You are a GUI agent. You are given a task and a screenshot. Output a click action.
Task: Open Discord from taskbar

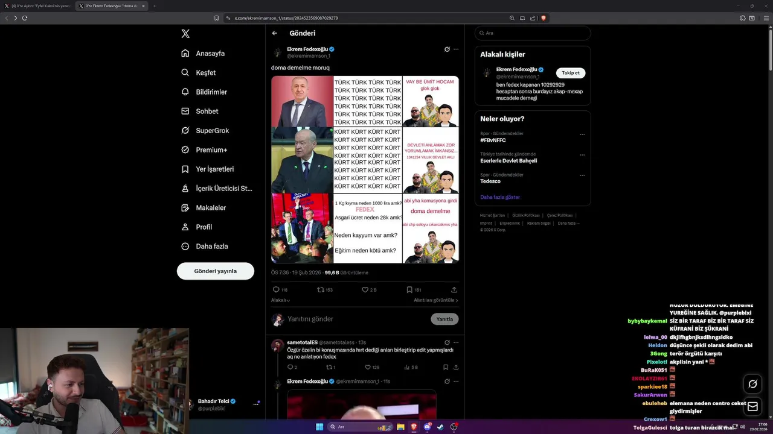(427, 427)
